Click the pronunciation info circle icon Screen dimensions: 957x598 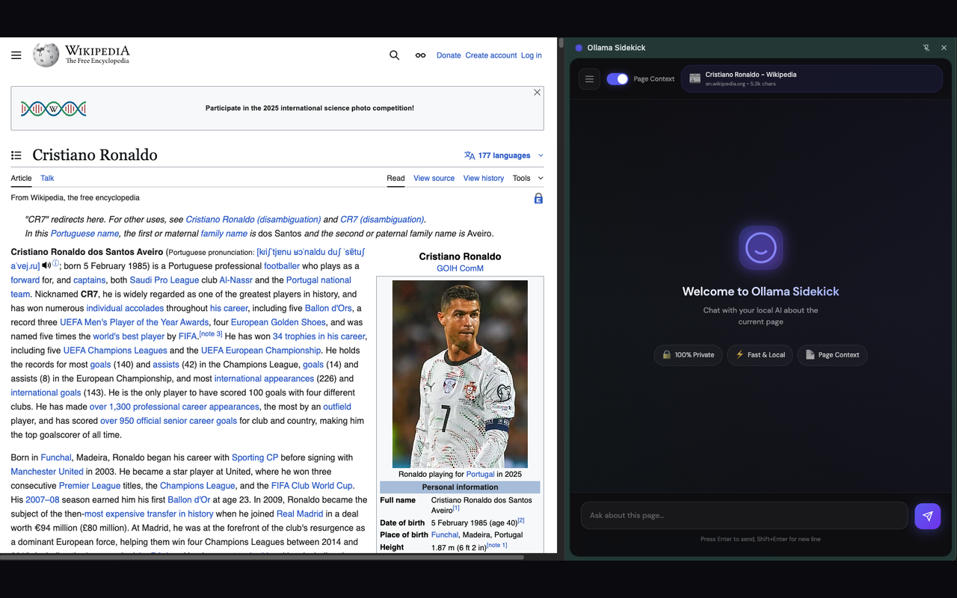click(x=55, y=264)
